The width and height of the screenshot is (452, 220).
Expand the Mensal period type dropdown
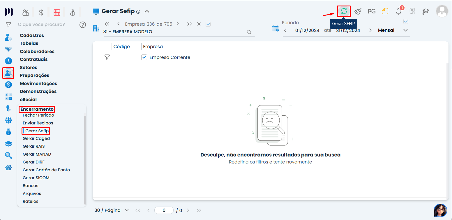point(405,30)
